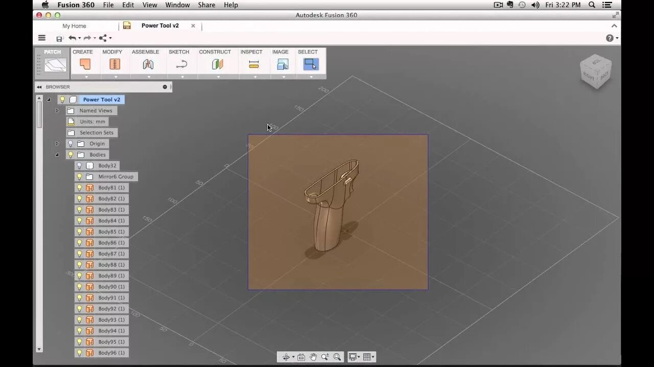The width and height of the screenshot is (654, 367).
Task: Open the Window menu
Action: (x=178, y=5)
